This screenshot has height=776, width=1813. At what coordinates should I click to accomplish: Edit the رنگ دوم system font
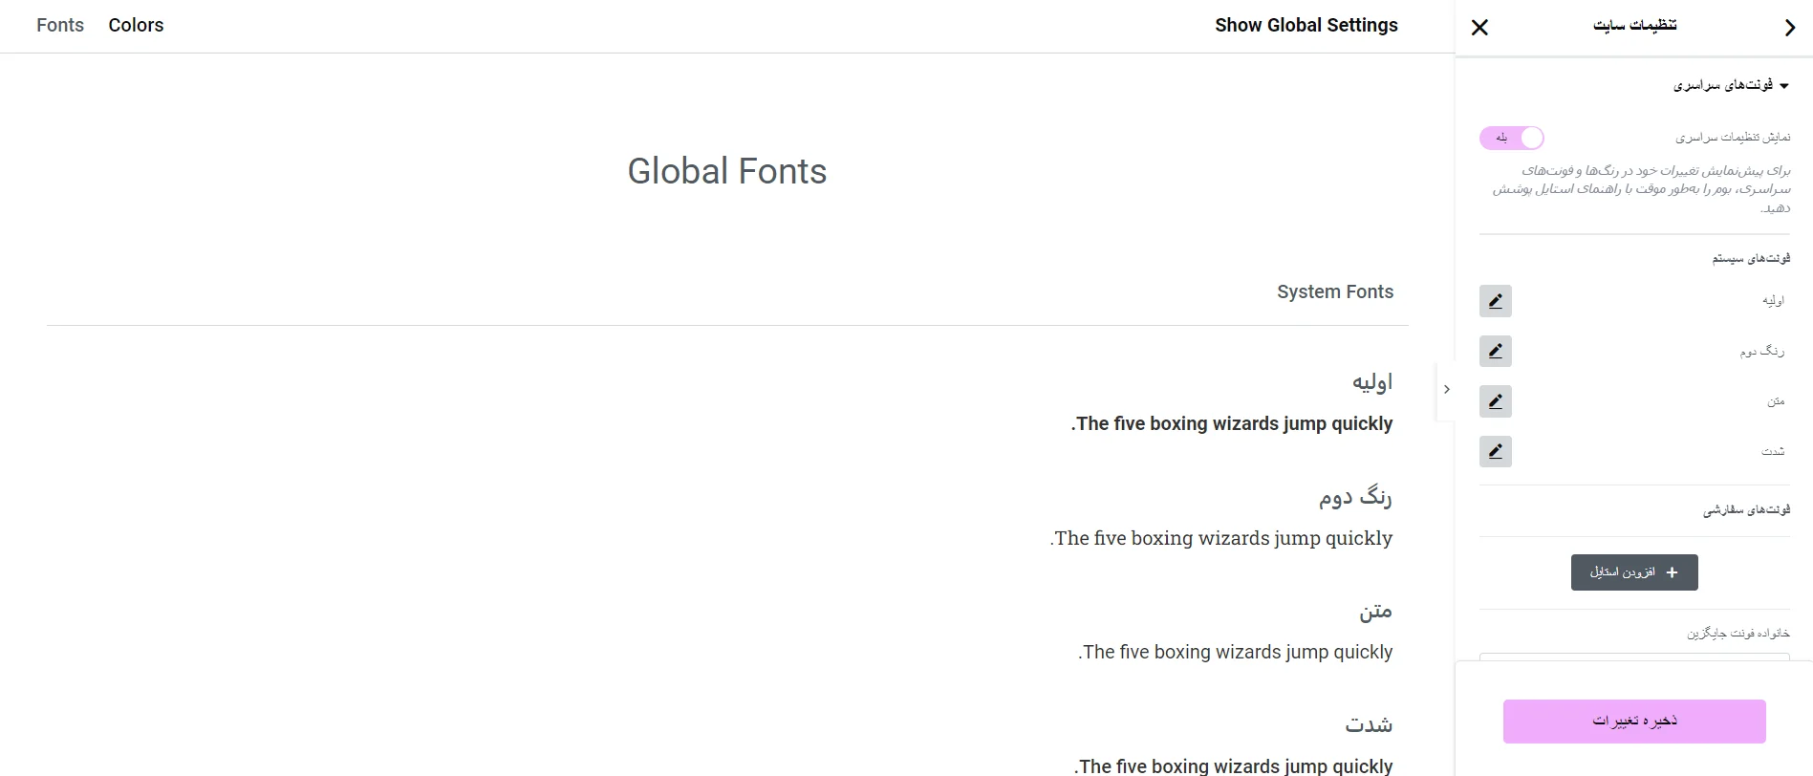pyautogui.click(x=1496, y=352)
